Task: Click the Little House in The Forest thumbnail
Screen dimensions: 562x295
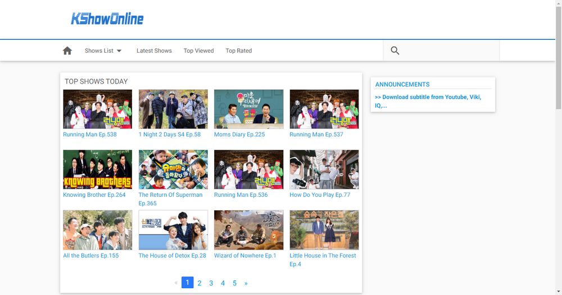Action: 324,230
